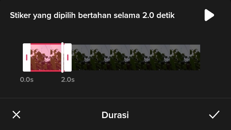The width and height of the screenshot is (231, 130).
Task: Tap the first dimmed frame after selection
Action: tap(81, 57)
